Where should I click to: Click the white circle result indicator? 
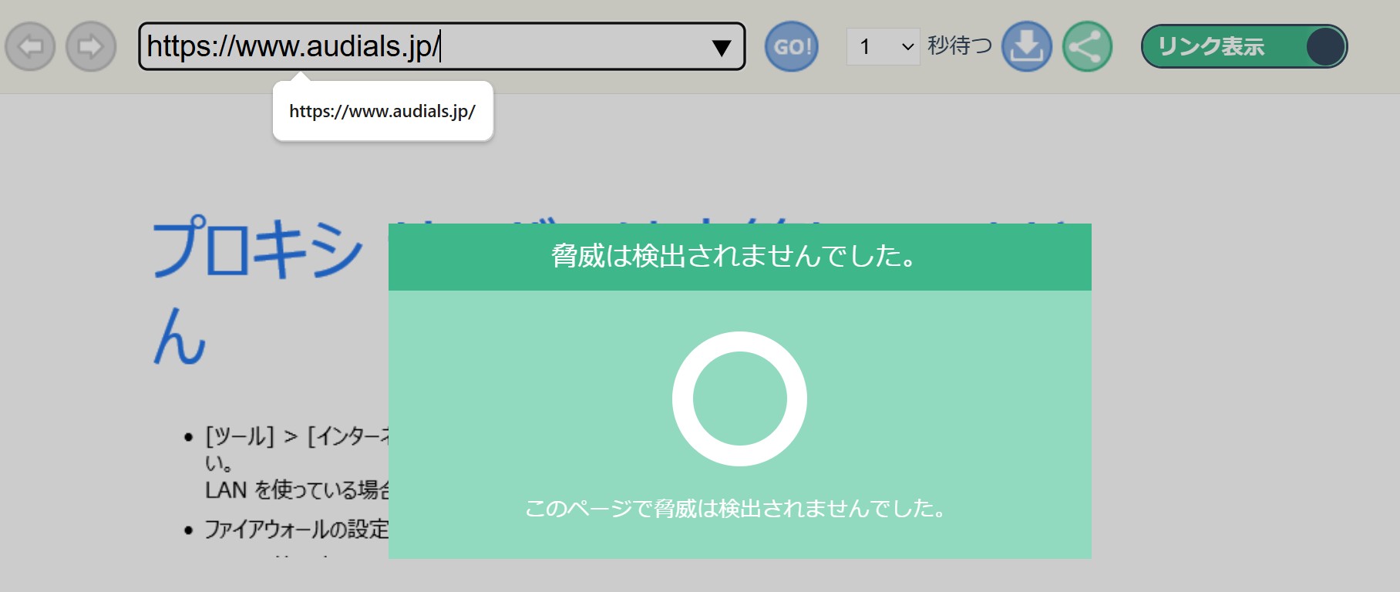739,399
